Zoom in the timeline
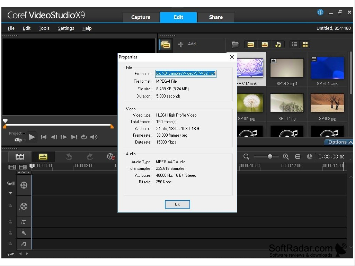 click(x=286, y=157)
